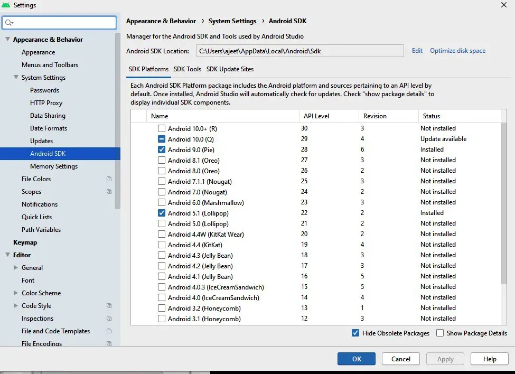The width and height of the screenshot is (515, 374).
Task: Select the Android SDK tree item
Action: pyautogui.click(x=60, y=154)
